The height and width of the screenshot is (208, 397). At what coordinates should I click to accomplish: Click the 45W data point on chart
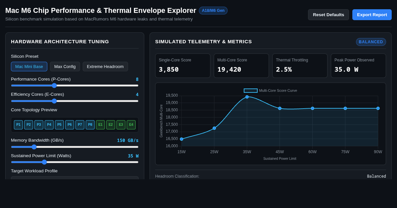[280, 108]
